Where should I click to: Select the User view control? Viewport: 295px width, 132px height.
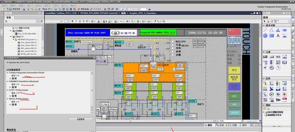coord(278,83)
